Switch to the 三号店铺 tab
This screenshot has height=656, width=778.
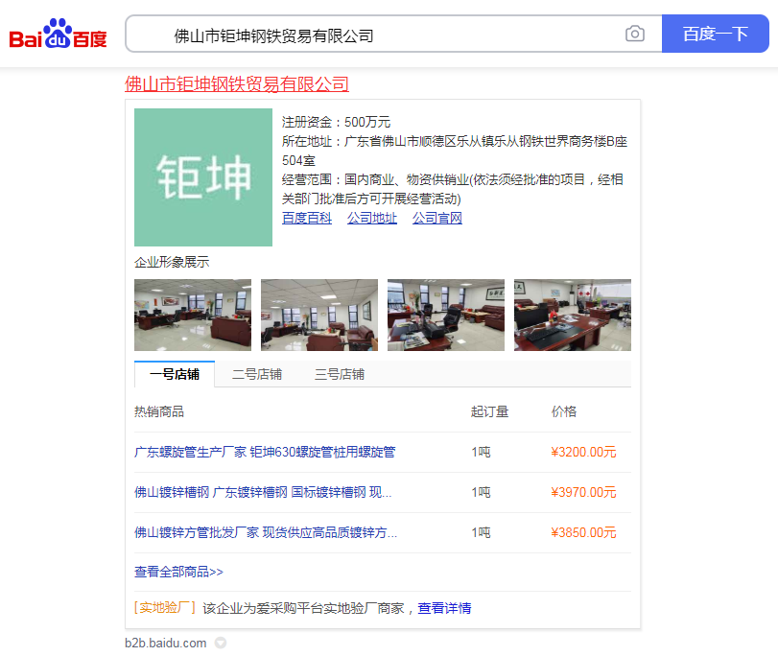coord(340,374)
